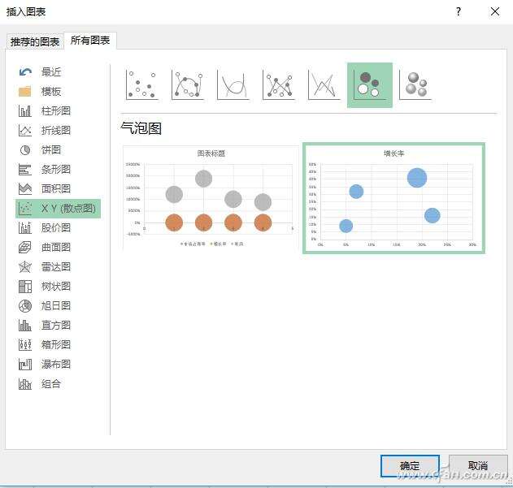The height and width of the screenshot is (488, 513).
Task: Choose the Sunburst (旭日图) icon
Action: [25, 306]
